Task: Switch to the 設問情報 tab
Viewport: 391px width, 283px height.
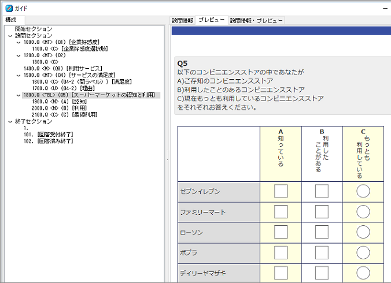Action: (183, 20)
